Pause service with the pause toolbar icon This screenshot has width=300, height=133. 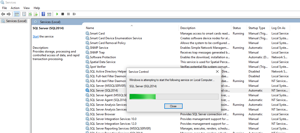pyautogui.click(x=68, y=14)
